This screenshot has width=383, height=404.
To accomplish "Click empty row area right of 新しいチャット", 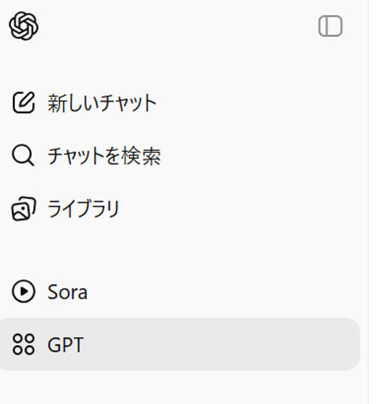I will point(258,103).
